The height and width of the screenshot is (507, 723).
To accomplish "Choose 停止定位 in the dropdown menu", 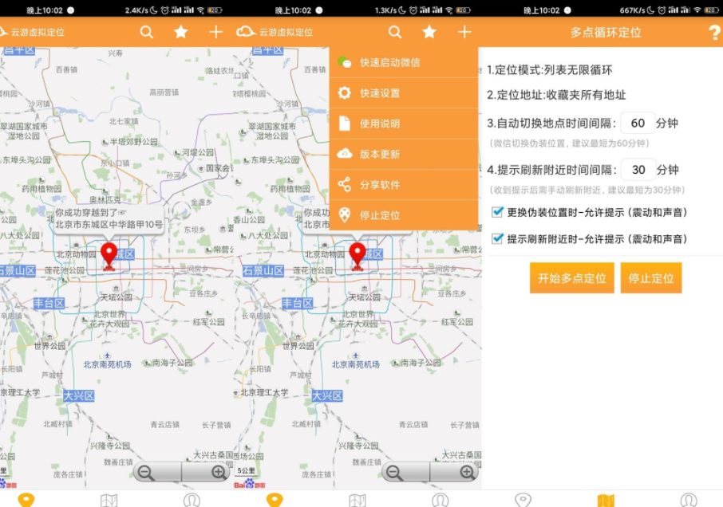I will click(404, 215).
